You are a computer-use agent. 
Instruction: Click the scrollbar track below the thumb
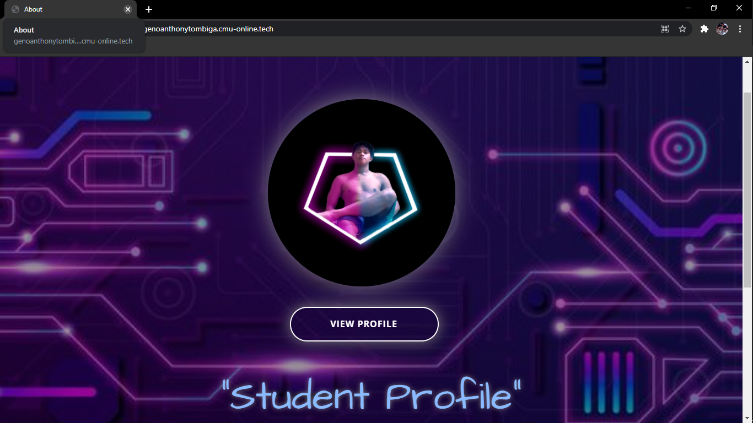point(747,355)
